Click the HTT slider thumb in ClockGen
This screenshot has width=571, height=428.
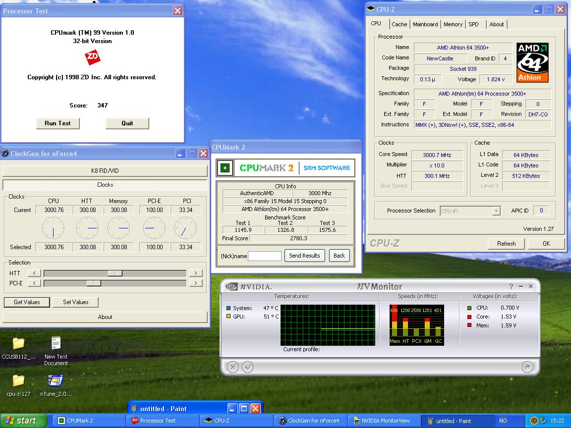(115, 273)
